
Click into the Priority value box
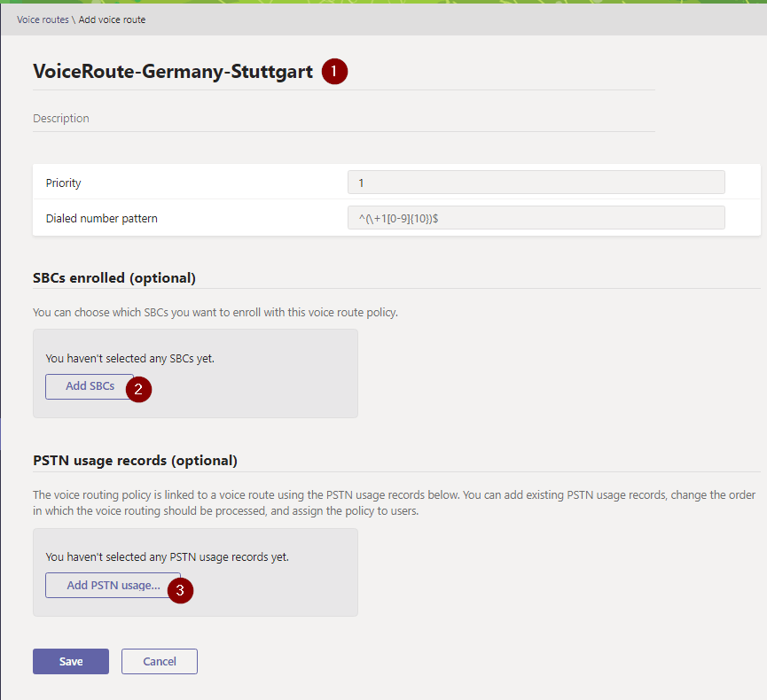[536, 183]
